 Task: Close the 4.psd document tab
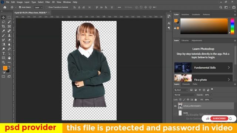coord(49,13)
